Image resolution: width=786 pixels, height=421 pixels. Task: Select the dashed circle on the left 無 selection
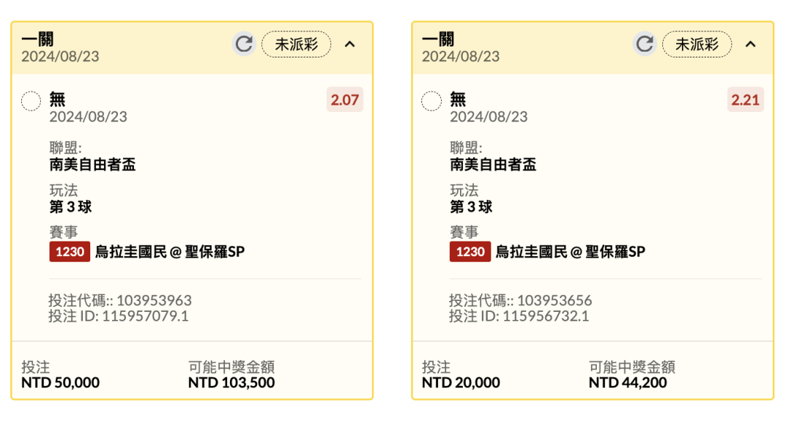pos(31,100)
